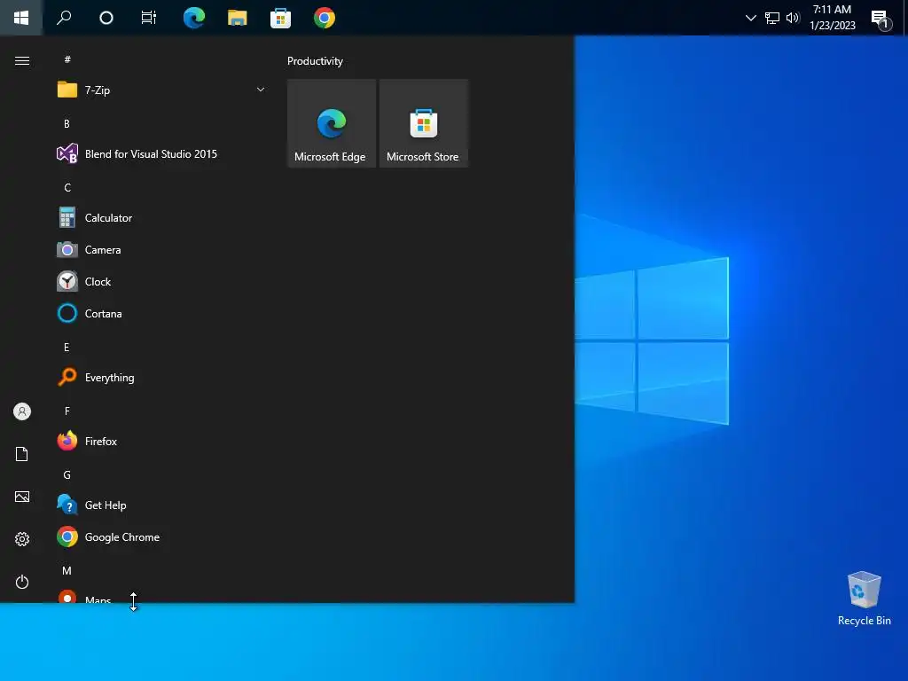Open Cortana circle in the taskbar
Screen dimensions: 908x681
[106, 18]
